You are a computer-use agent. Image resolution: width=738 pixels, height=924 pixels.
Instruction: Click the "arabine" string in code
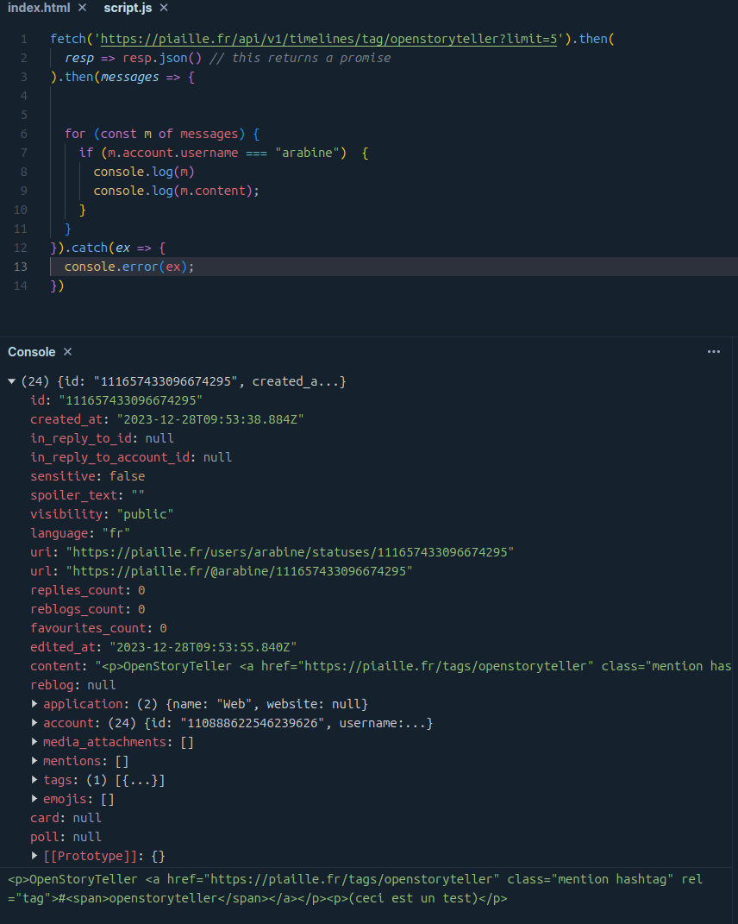[310, 154]
